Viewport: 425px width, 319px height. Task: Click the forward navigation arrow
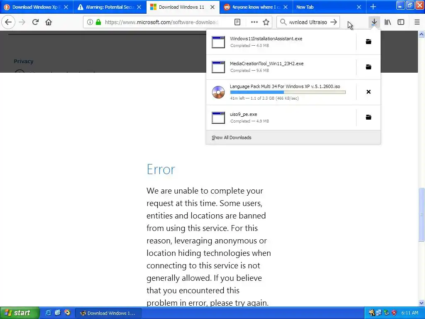tap(22, 22)
